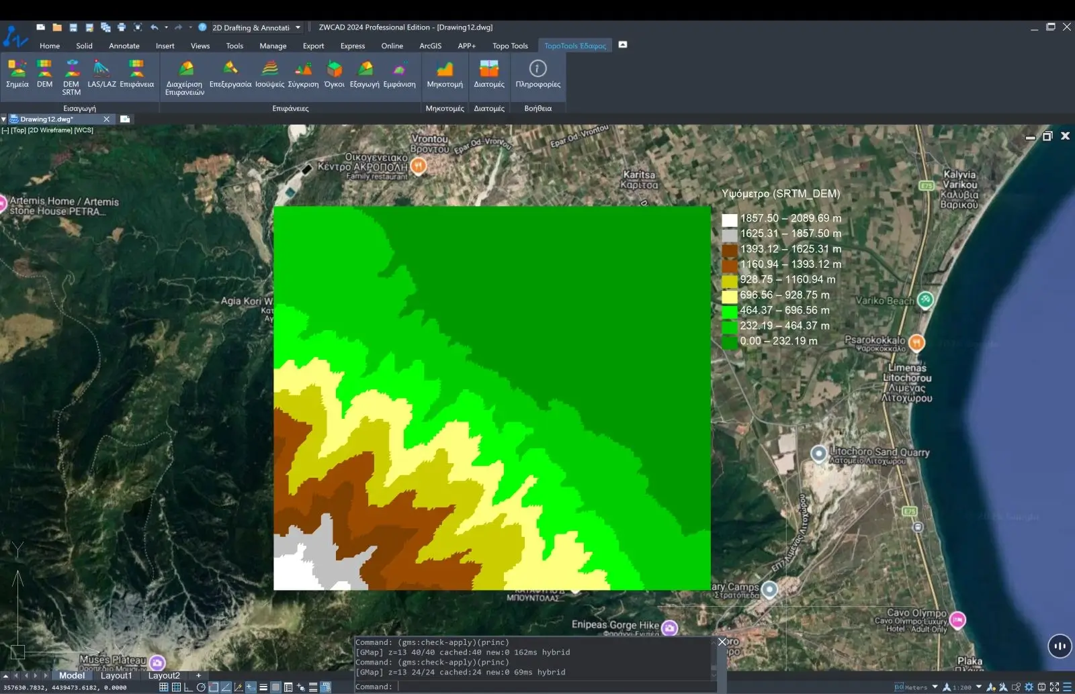The image size is (1075, 694).
Task: Click the command line input field
Action: [554, 687]
